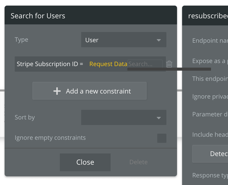Open the Type dropdown showing User

point(124,40)
